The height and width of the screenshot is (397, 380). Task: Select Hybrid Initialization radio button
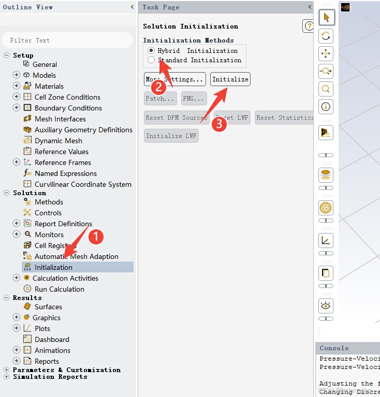tap(151, 50)
